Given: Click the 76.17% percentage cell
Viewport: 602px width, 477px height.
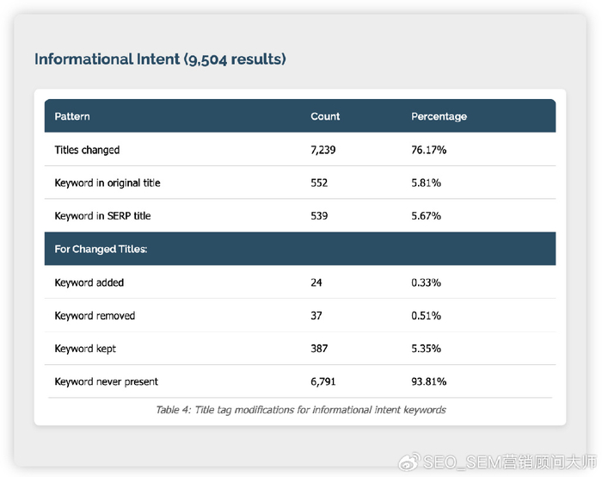Looking at the screenshot, I should coord(428,150).
